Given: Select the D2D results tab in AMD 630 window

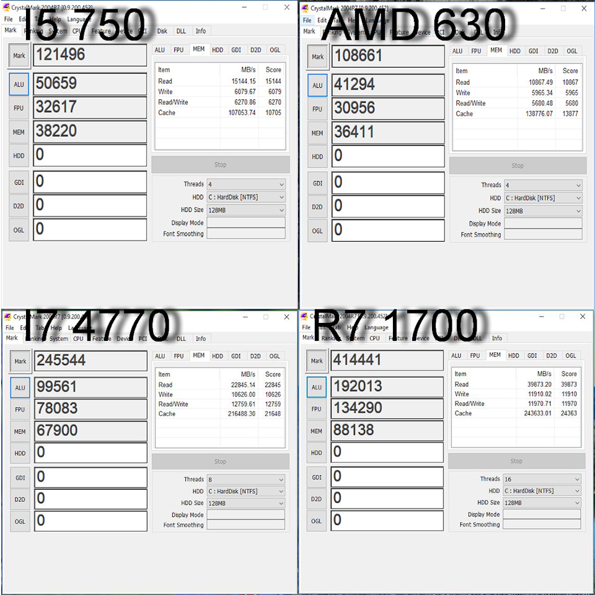Looking at the screenshot, I should tap(552, 51).
